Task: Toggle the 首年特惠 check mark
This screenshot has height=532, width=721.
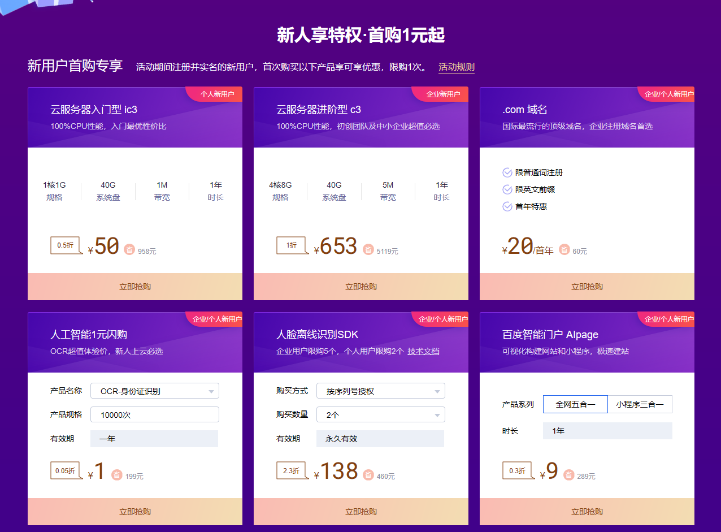Action: [x=507, y=206]
